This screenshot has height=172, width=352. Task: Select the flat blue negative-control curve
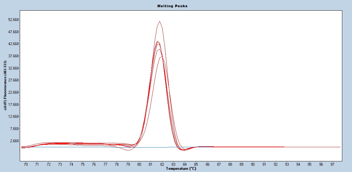[78, 147]
